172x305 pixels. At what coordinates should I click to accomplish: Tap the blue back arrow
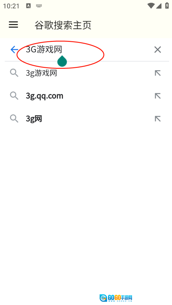[14, 50]
